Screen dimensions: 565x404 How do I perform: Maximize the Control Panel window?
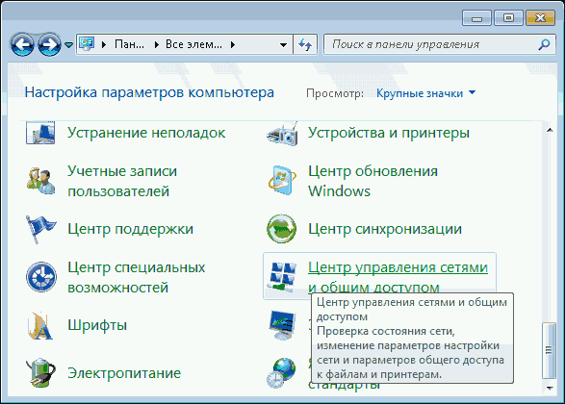click(x=508, y=17)
